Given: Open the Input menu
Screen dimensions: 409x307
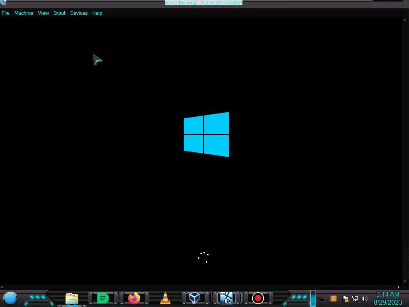Looking at the screenshot, I should click(60, 13).
